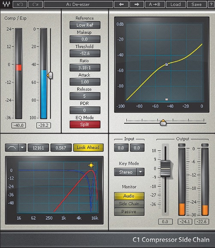Click the Waves logo icon
The height and width of the screenshot is (248, 215).
(6, 4)
